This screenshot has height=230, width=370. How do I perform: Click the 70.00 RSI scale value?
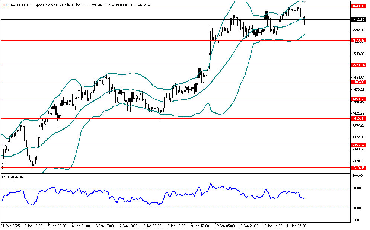point(357,189)
